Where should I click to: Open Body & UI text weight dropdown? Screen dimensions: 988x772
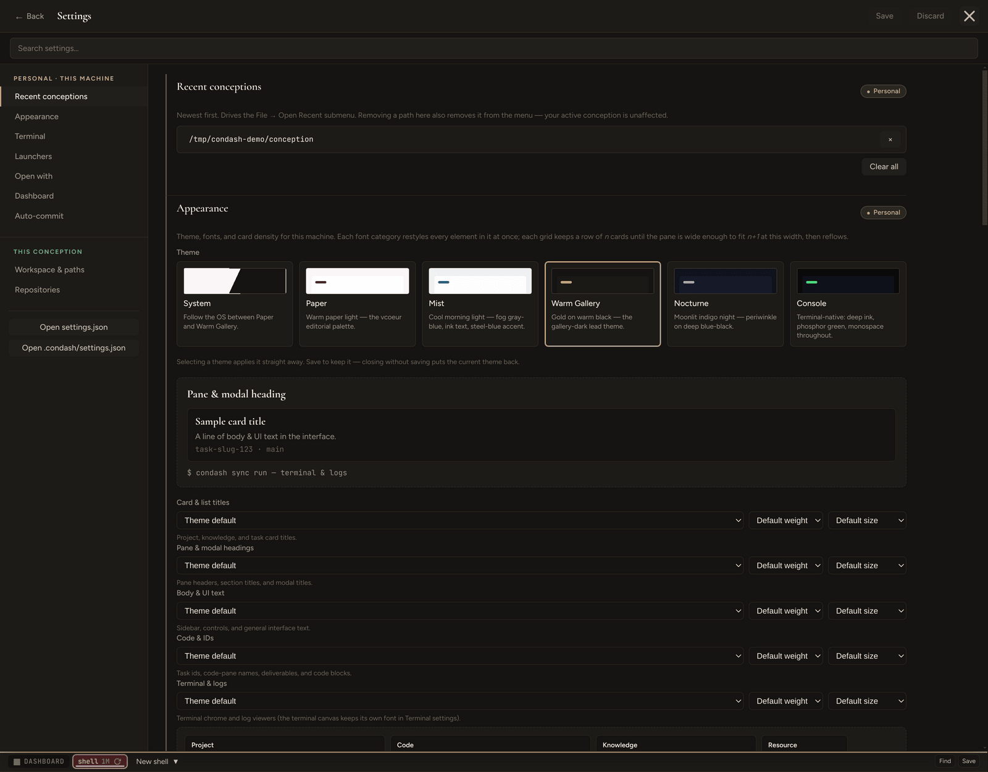point(785,611)
